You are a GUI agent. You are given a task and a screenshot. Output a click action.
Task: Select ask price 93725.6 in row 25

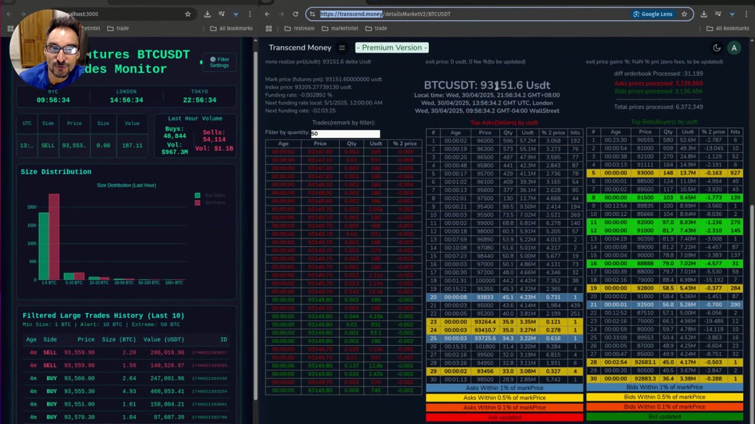[485, 339]
